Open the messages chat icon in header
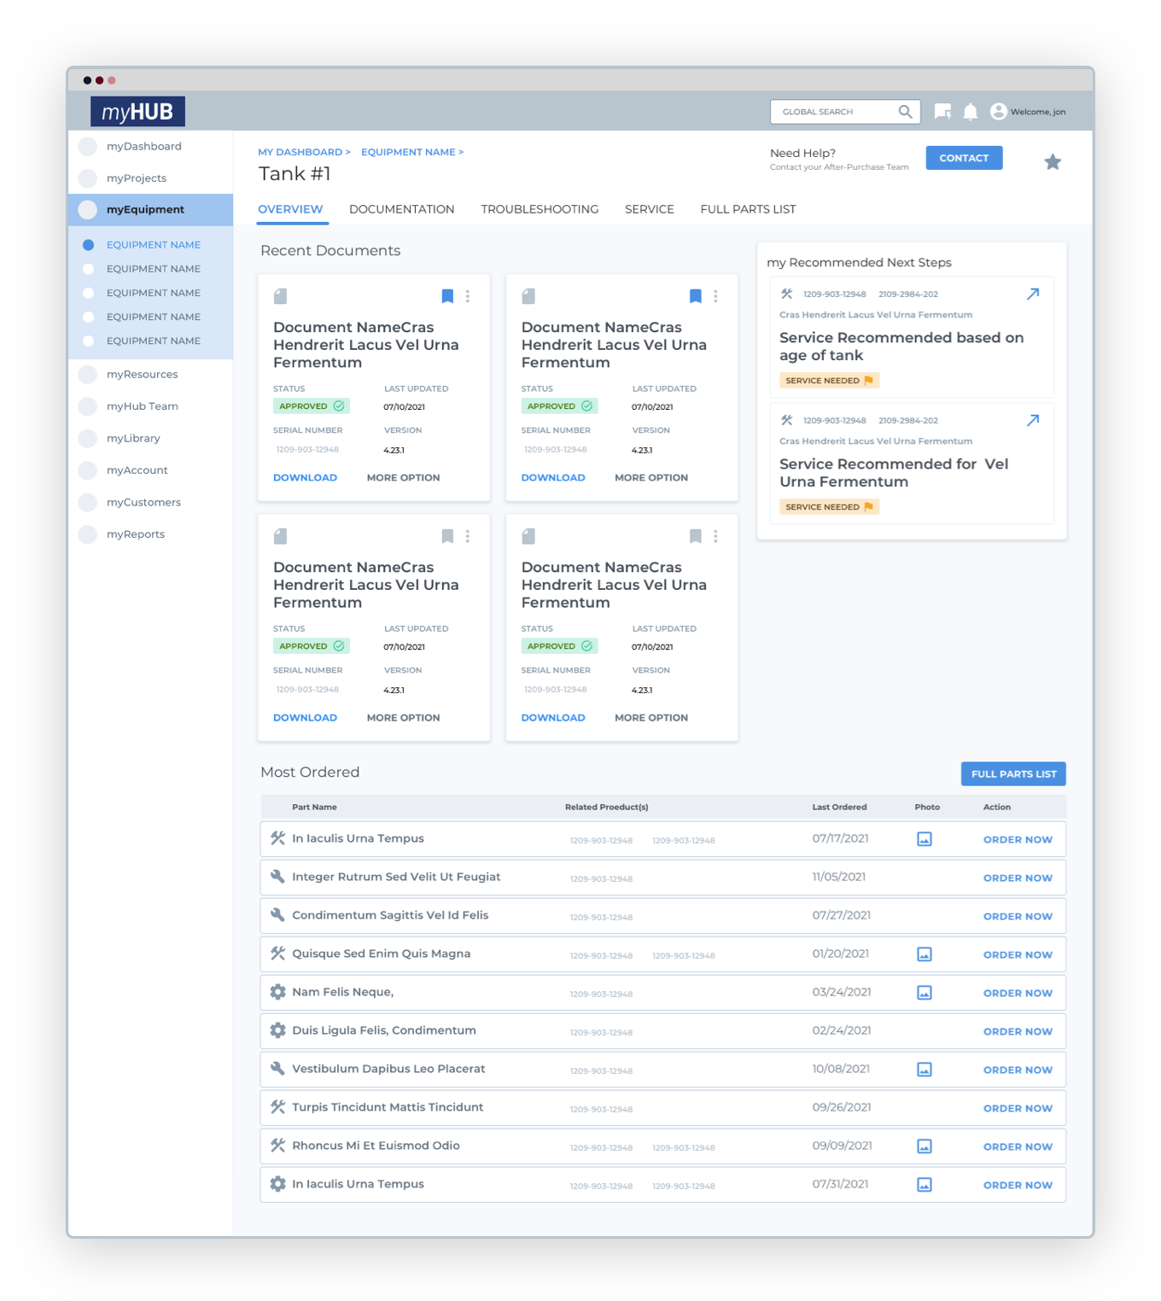The height and width of the screenshot is (1301, 1161). [x=942, y=112]
